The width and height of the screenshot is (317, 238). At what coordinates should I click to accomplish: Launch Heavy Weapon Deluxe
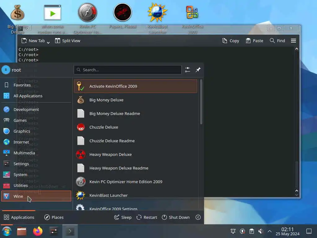tap(136, 155)
